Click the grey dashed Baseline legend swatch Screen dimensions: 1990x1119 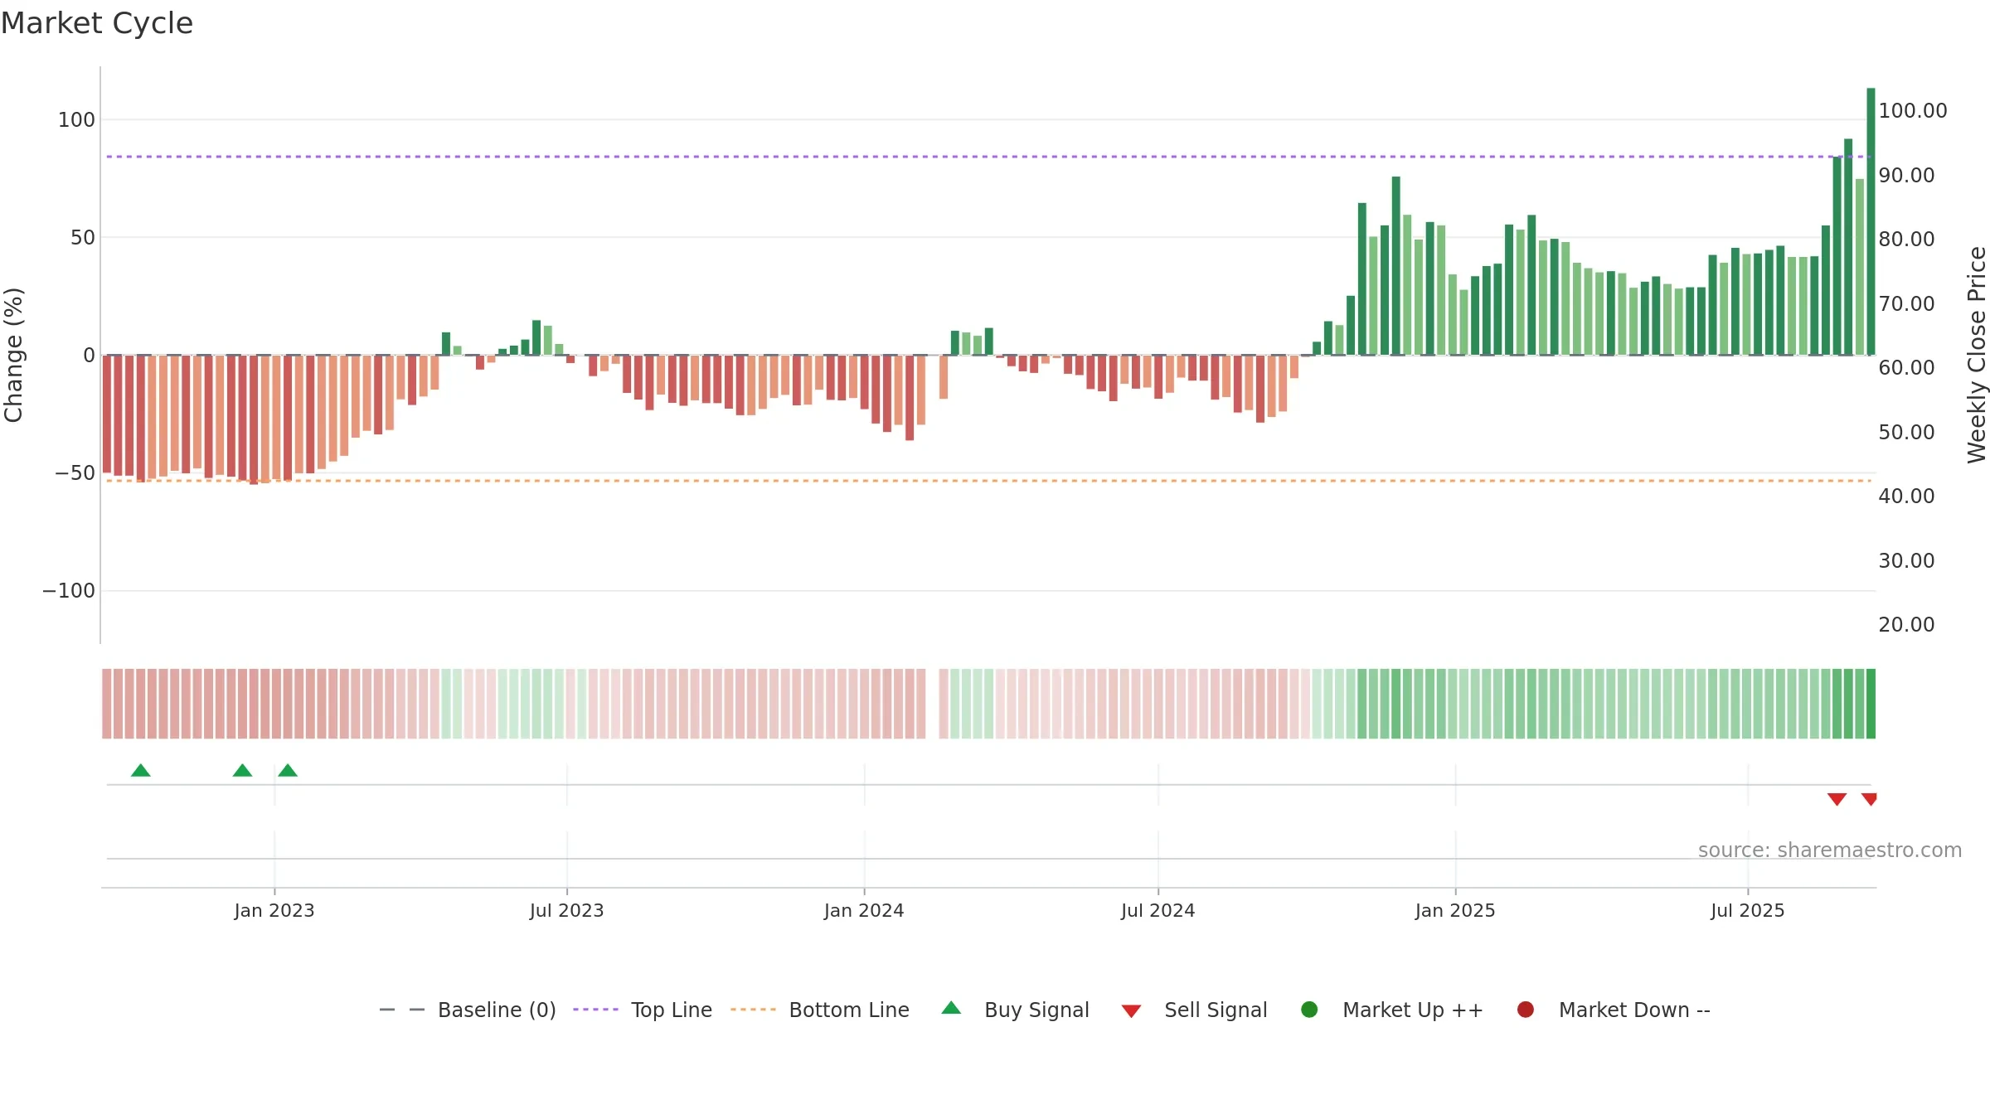pos(402,1010)
